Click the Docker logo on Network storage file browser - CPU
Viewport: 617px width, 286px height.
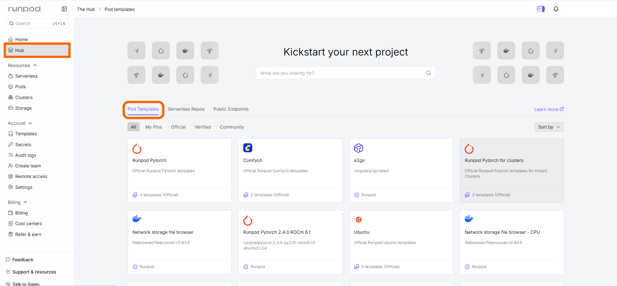click(x=469, y=219)
